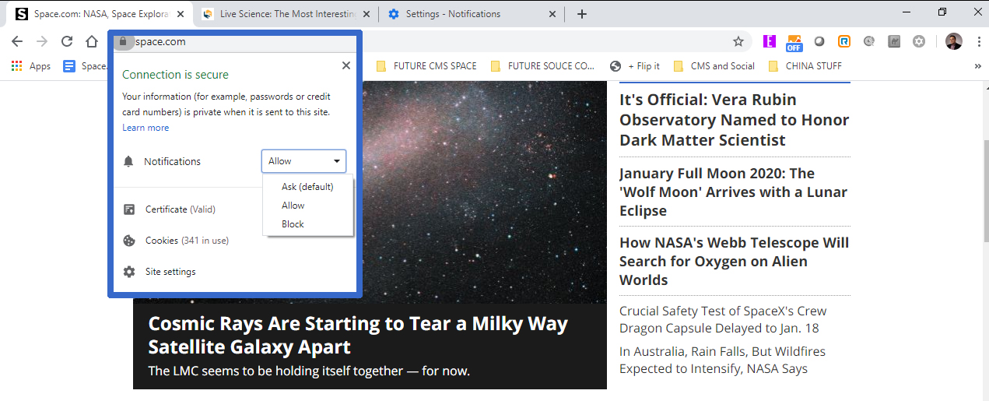Close the site information popup

coord(346,65)
